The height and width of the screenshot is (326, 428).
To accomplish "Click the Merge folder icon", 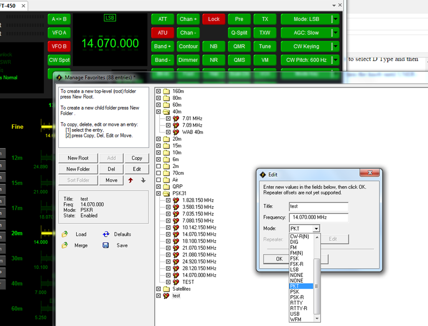I will coord(65,245).
